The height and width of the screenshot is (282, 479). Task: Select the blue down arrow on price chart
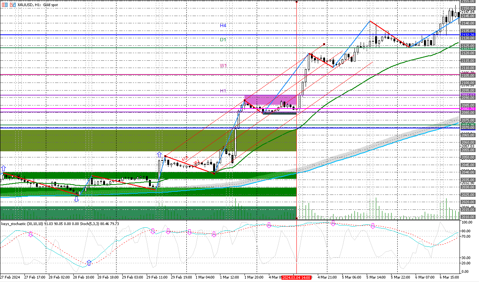76,199
